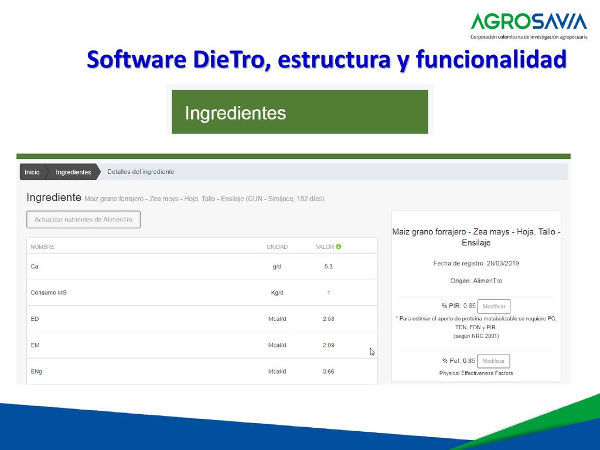This screenshot has height=450, width=600.
Task: Select Detalles del ingrediente breadcrumb
Action: coord(141,172)
